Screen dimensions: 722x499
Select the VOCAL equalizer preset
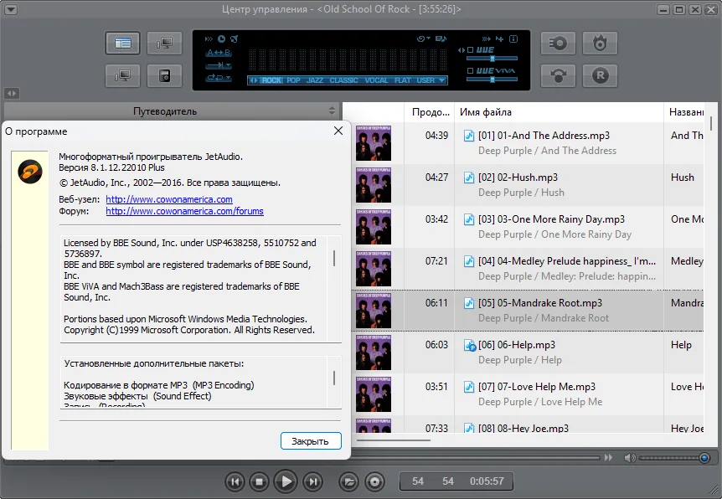[x=376, y=80]
